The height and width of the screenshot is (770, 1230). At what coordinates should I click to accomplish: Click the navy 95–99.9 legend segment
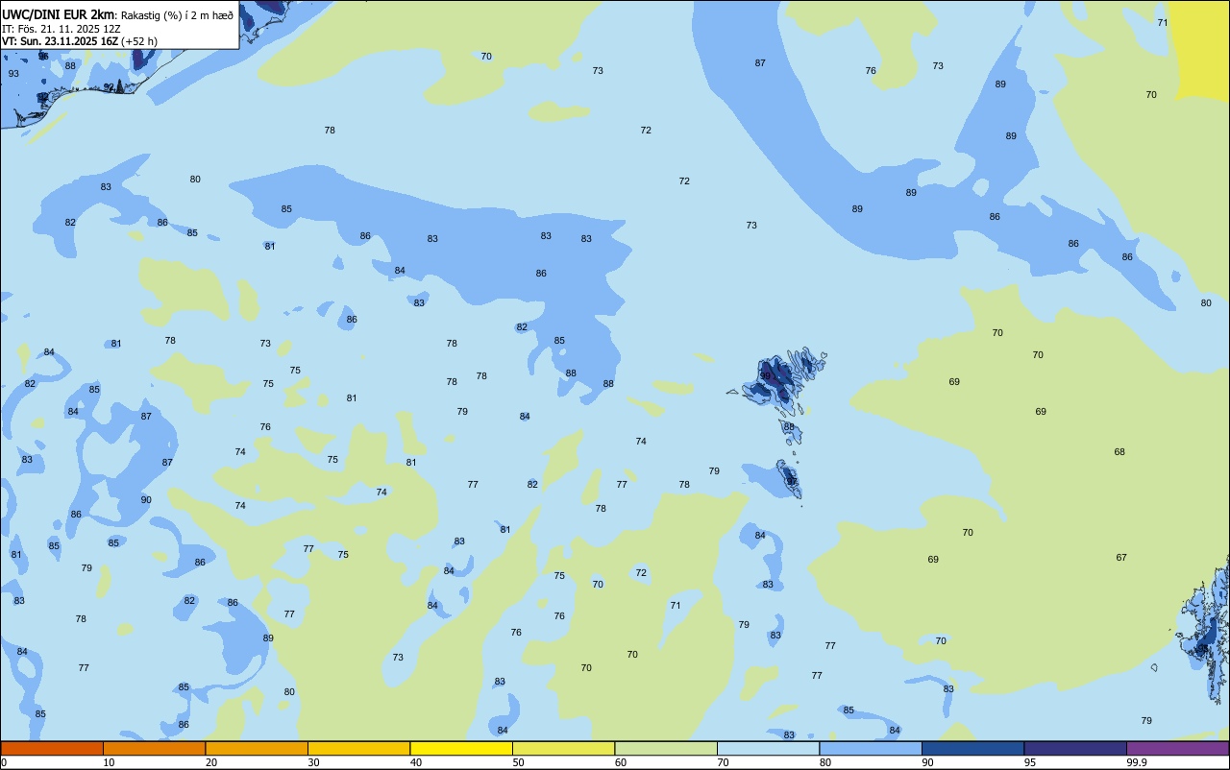pyautogui.click(x=1075, y=748)
